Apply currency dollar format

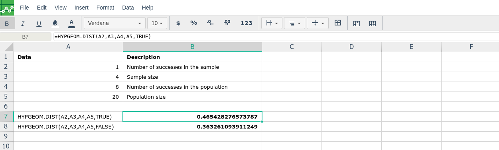[178, 23]
